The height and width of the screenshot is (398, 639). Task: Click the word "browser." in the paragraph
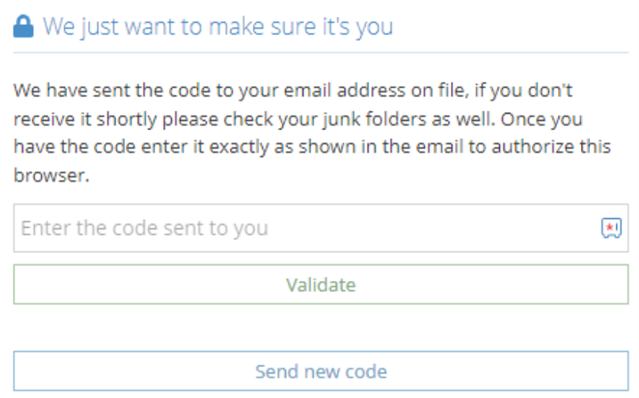pyautogui.click(x=51, y=177)
